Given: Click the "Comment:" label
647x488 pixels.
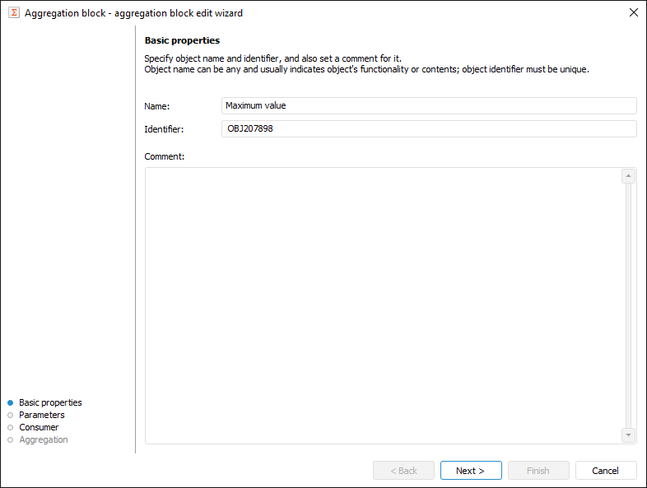Looking at the screenshot, I should pos(164,156).
